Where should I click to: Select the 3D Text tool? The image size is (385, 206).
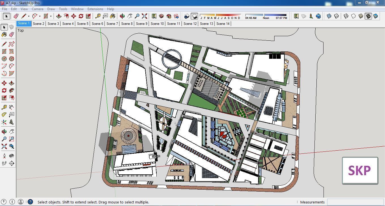11,122
